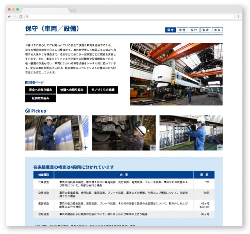Image resolution: width=250 pixels, height=234 pixels.
Task: Open the worker fitting door panel thumbnail
Action: (x=57, y=133)
